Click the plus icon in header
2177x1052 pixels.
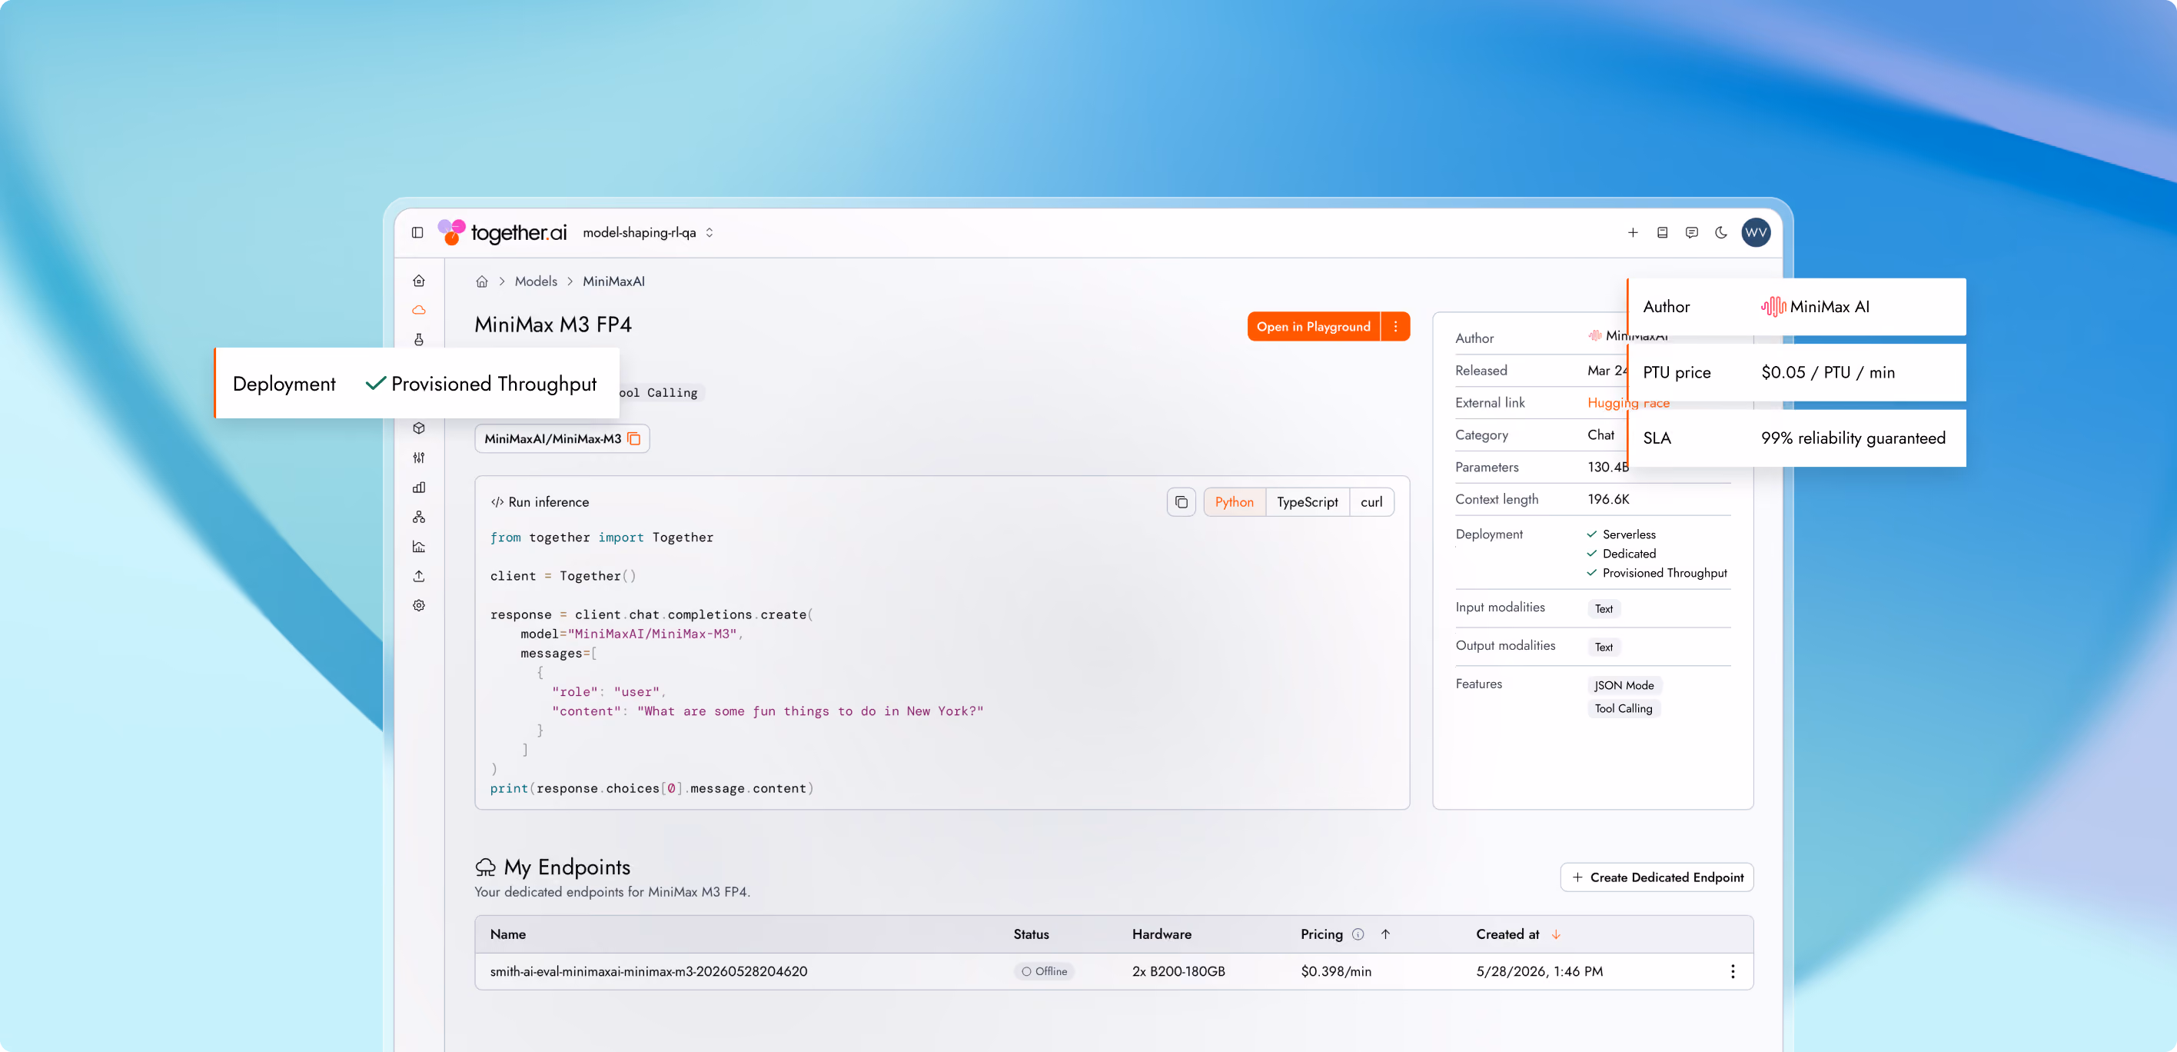tap(1633, 232)
